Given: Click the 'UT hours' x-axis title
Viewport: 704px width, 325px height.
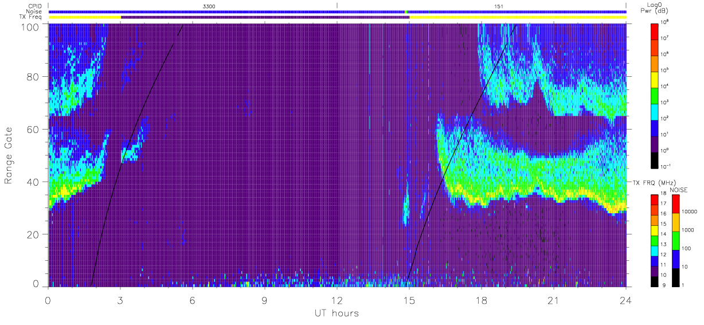Looking at the screenshot, I should [336, 313].
